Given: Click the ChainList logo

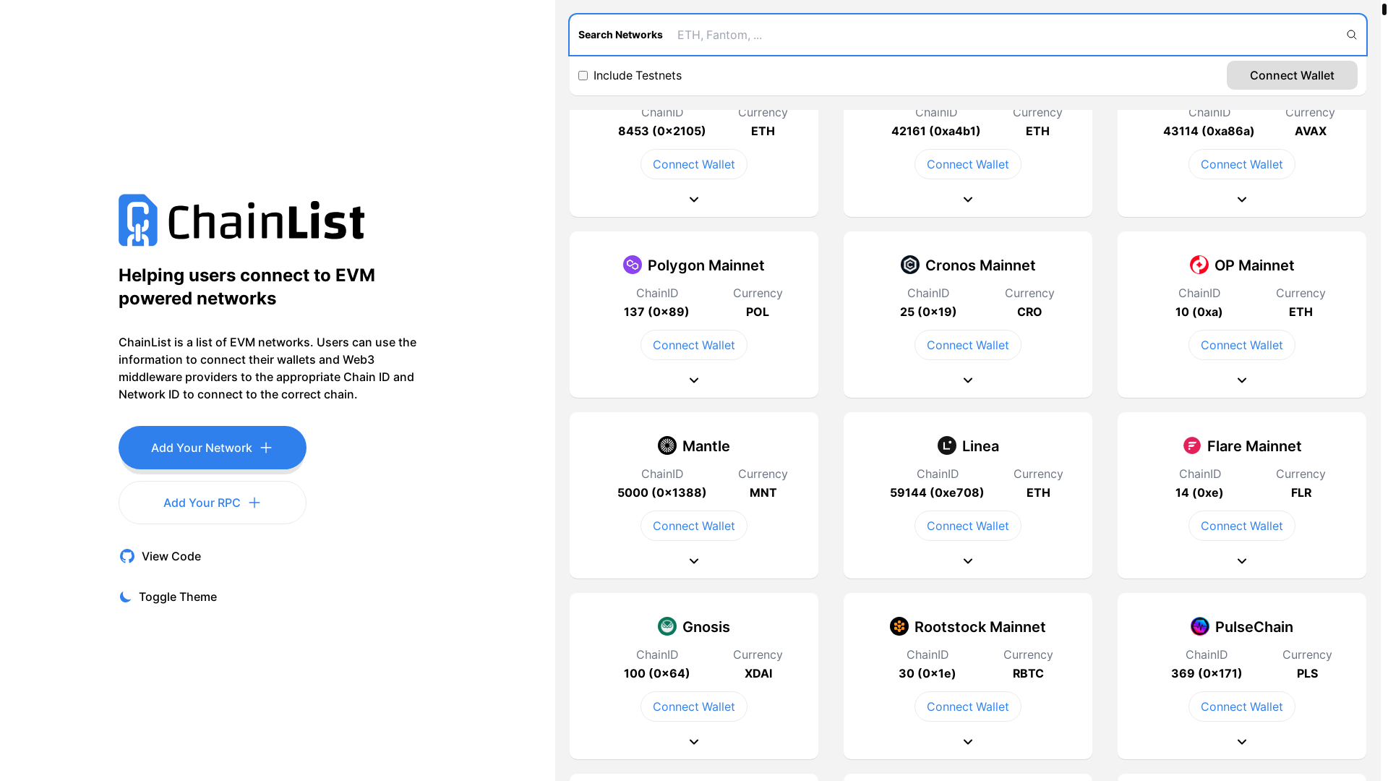Looking at the screenshot, I should pyautogui.click(x=241, y=220).
